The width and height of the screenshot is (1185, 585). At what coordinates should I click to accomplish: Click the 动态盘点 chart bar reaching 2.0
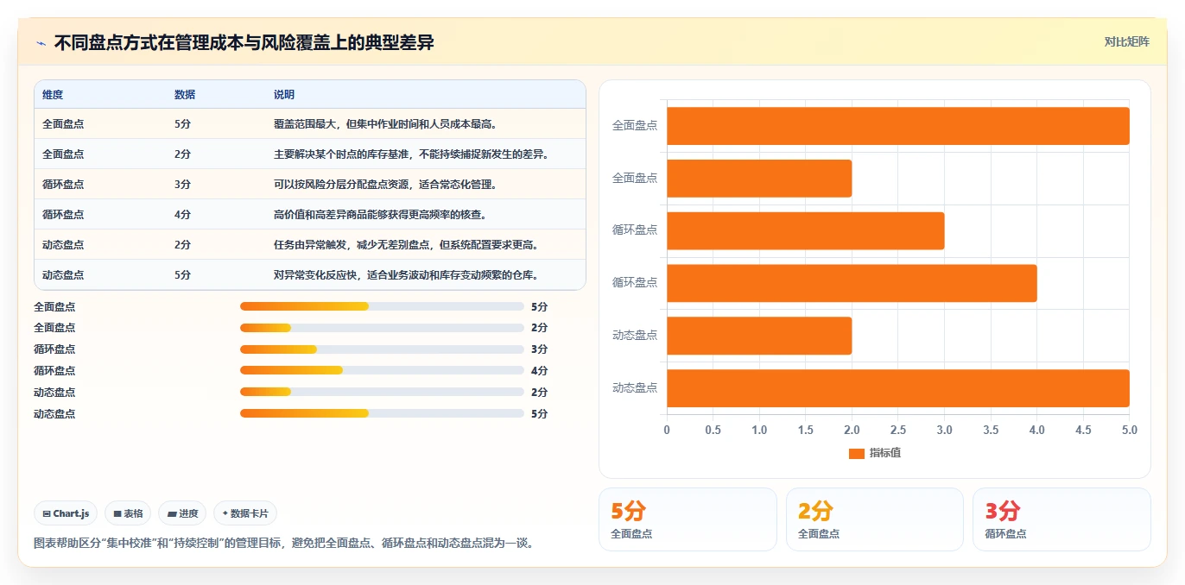[759, 336]
